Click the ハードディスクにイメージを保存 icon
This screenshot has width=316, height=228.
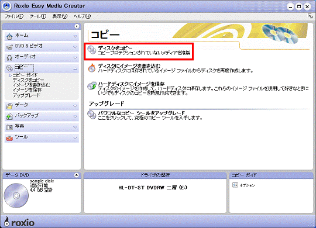pos(92,86)
